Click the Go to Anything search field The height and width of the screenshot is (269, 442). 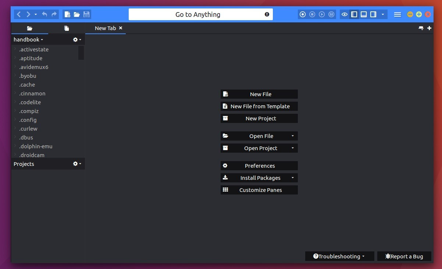(x=198, y=15)
